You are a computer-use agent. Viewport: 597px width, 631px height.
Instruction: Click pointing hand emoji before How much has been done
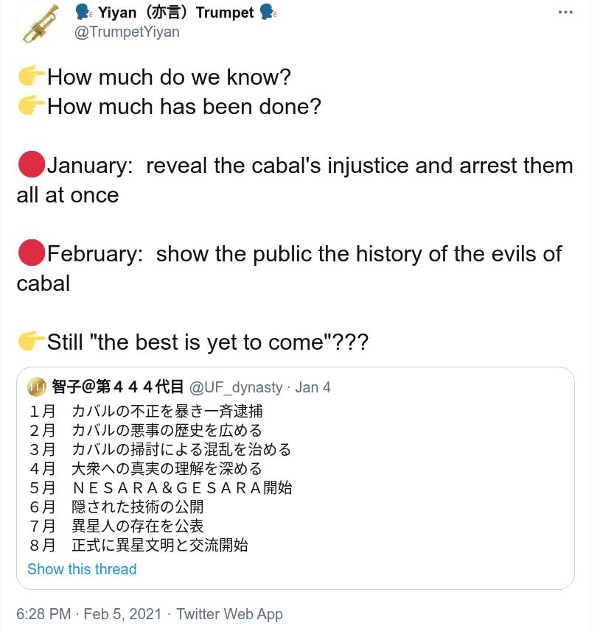coord(31,105)
